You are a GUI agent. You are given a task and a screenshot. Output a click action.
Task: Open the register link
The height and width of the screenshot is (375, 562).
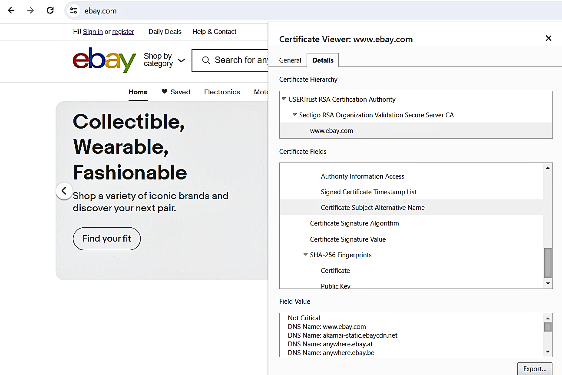click(x=123, y=31)
